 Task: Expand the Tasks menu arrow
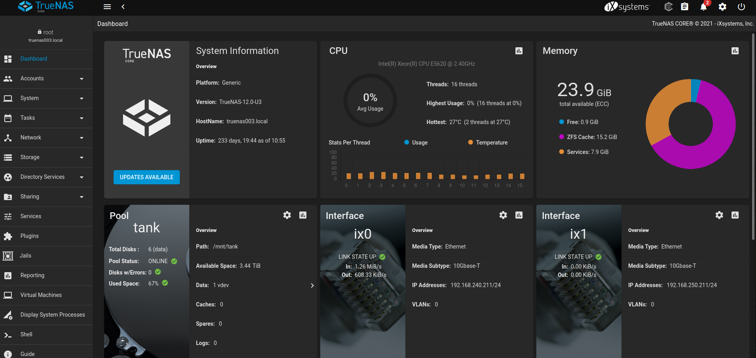pyautogui.click(x=82, y=118)
